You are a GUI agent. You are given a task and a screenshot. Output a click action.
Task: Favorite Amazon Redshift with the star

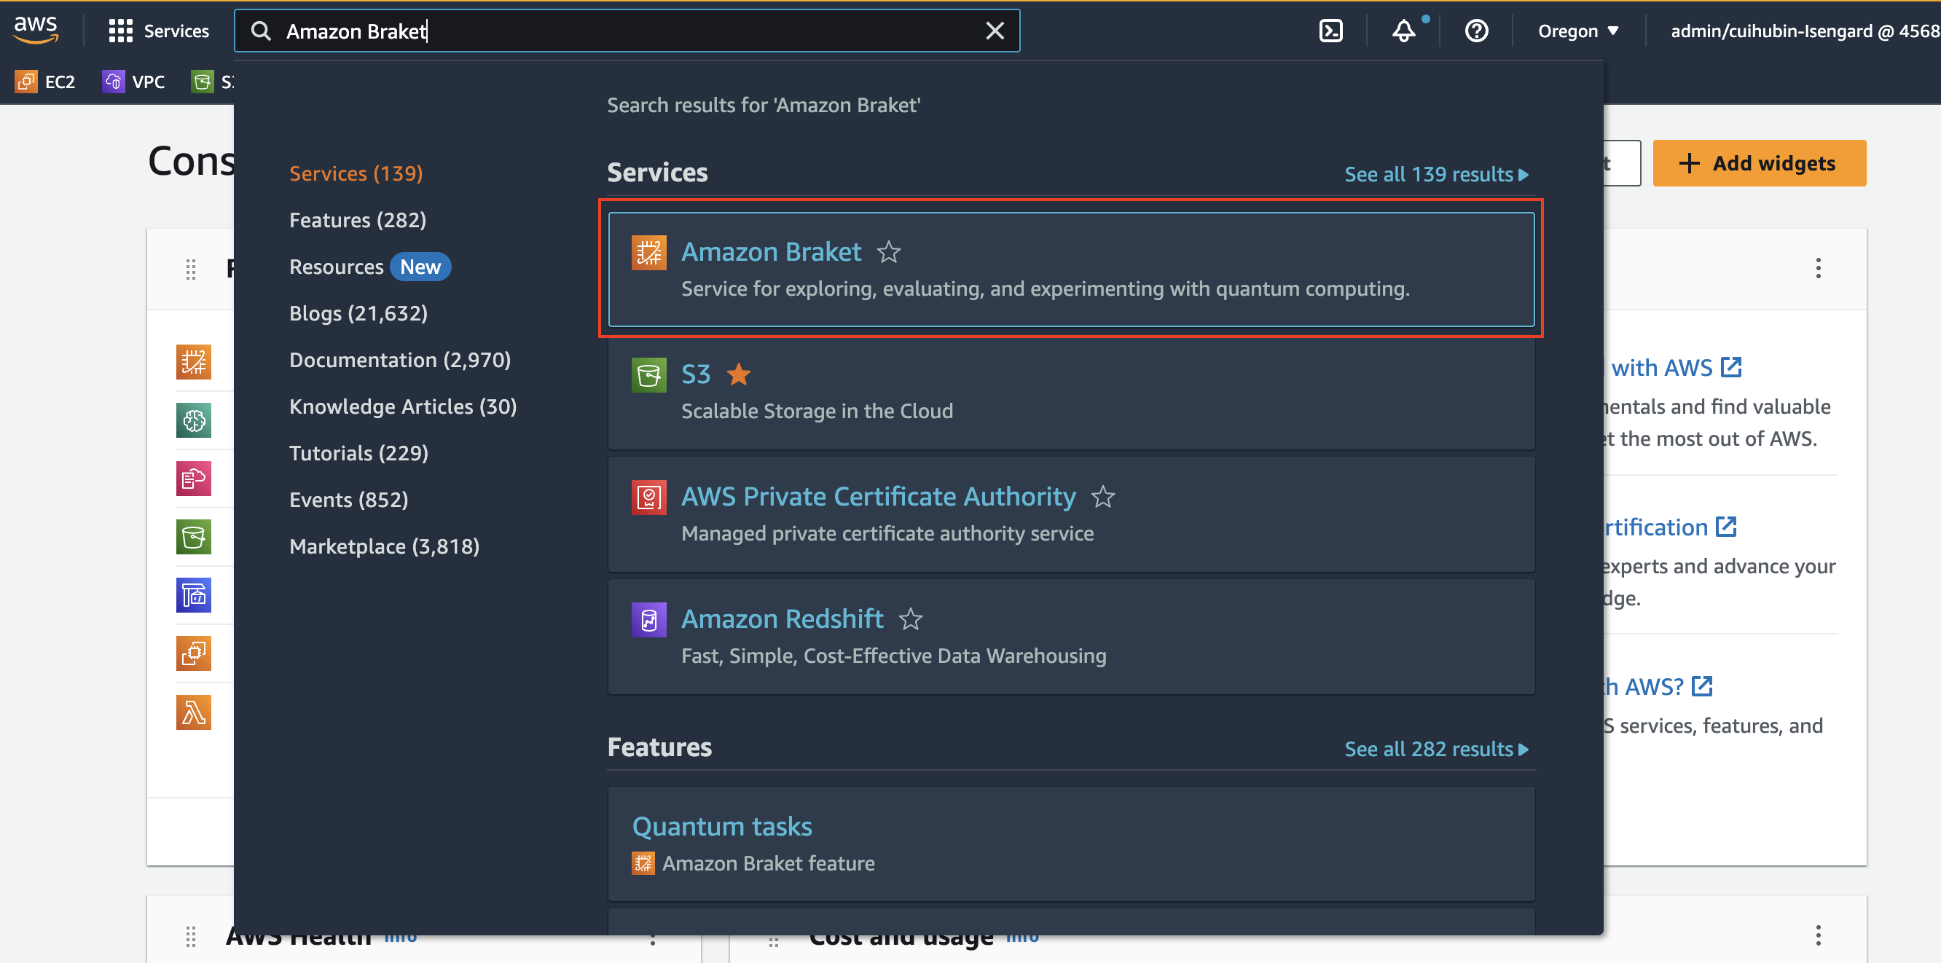tap(910, 619)
